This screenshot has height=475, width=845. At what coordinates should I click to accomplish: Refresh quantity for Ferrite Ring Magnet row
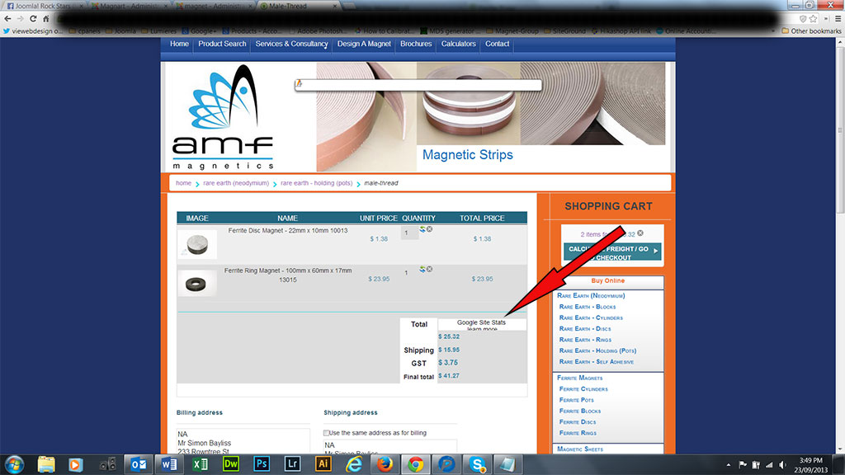(x=422, y=270)
